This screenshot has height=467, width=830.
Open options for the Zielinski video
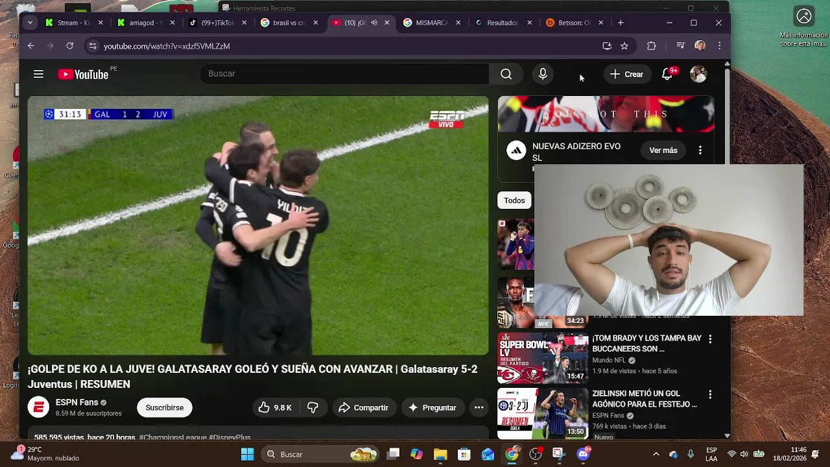710,394
